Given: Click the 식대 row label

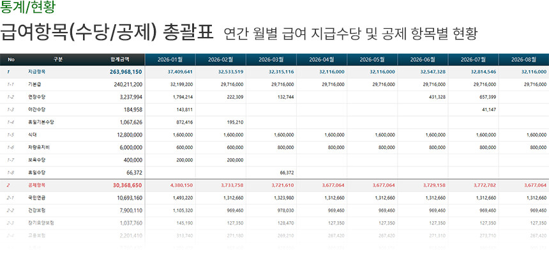Looking at the screenshot, I should (x=33, y=135).
